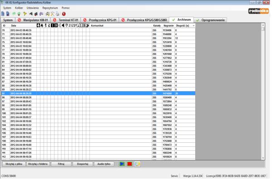This screenshot has width=272, height=179.
Task: Click the bell column header icon
Action: 42,25
